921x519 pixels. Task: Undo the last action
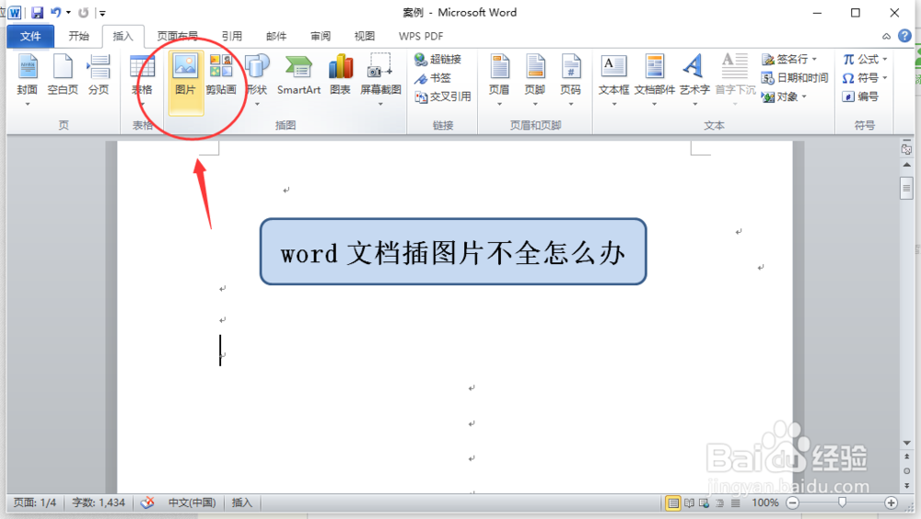pyautogui.click(x=56, y=12)
